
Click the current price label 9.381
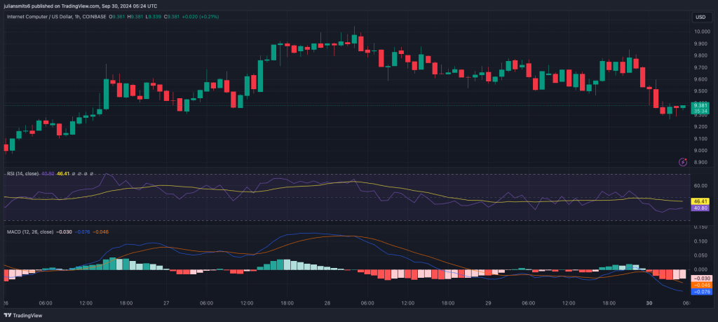click(701, 105)
